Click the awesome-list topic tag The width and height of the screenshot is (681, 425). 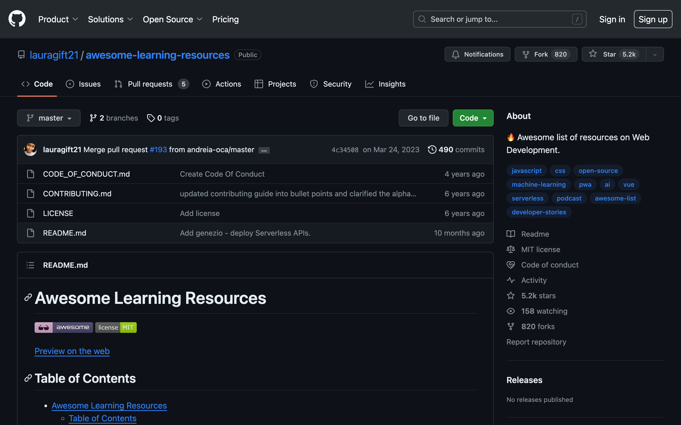[615, 198]
